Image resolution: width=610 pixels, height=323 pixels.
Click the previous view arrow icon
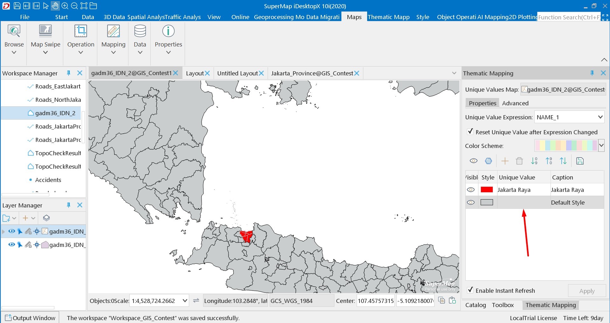click(x=27, y=6)
